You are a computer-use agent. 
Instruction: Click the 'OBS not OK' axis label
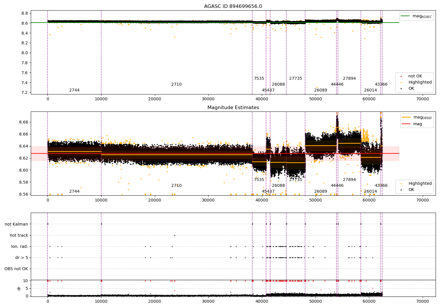(x=16, y=269)
